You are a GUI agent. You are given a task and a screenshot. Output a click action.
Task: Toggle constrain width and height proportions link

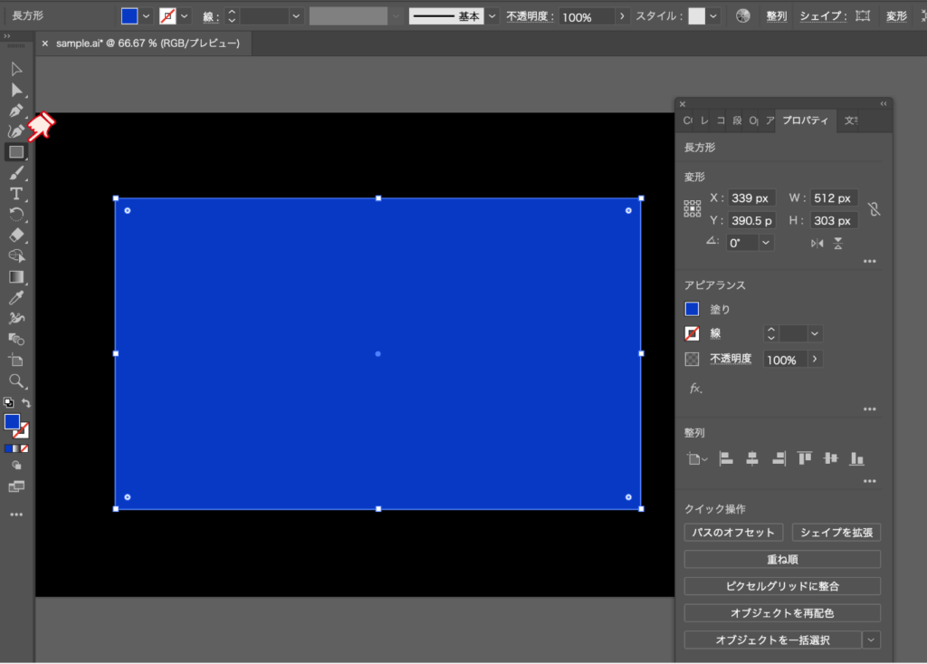[874, 209]
